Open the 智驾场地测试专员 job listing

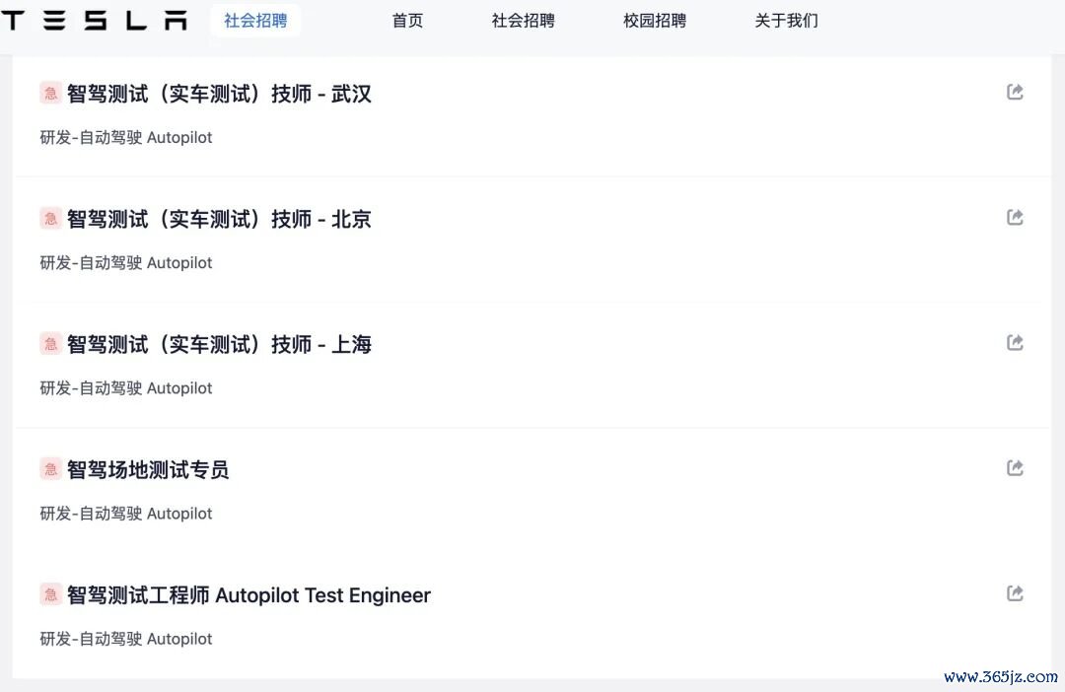[148, 470]
